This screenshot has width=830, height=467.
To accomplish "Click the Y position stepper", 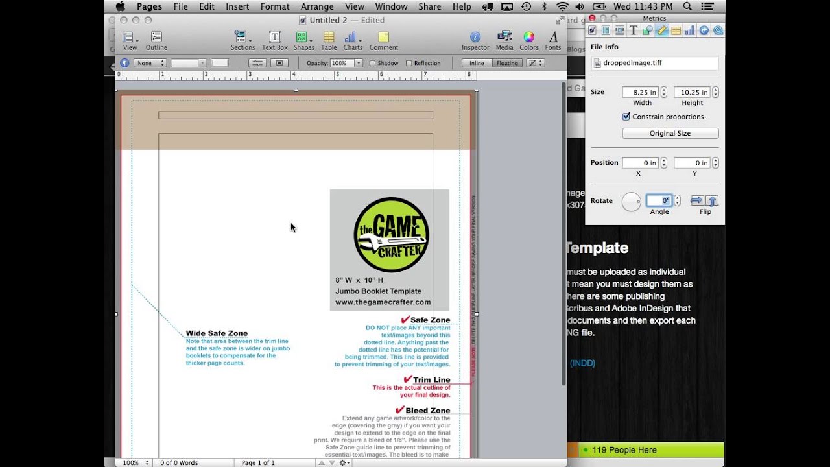I will (x=715, y=163).
